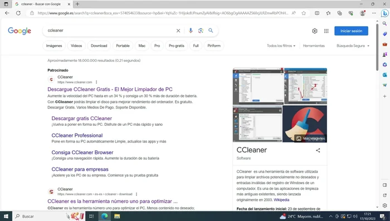Share the CCleaner knowledge panel

tap(318, 150)
